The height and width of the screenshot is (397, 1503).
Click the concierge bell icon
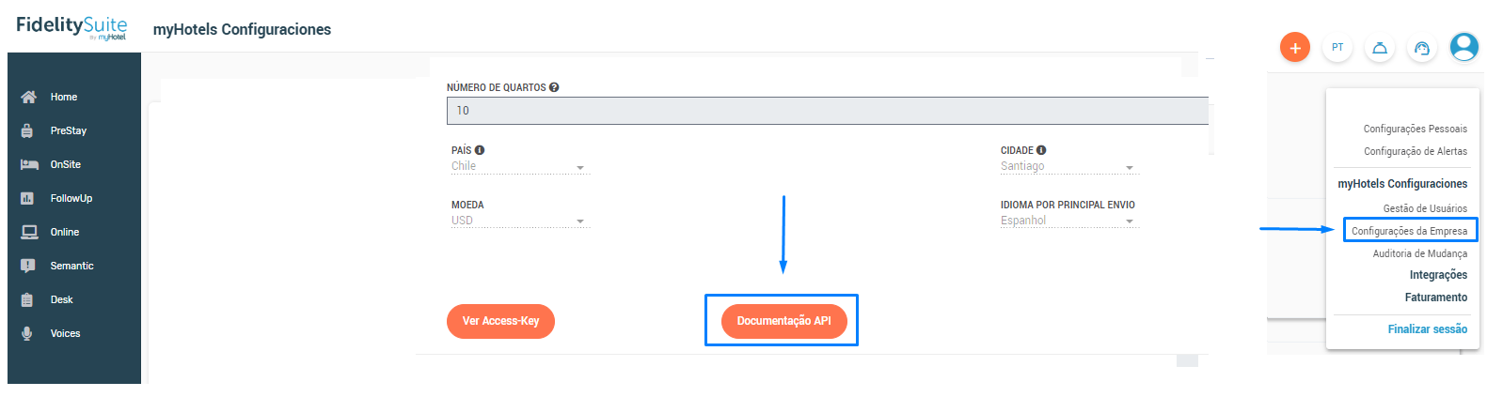pos(1380,48)
